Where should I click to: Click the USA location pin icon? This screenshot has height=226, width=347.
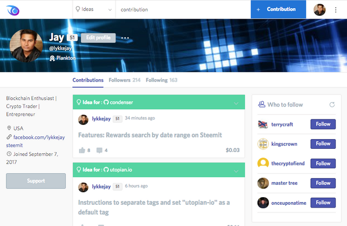[9, 128]
